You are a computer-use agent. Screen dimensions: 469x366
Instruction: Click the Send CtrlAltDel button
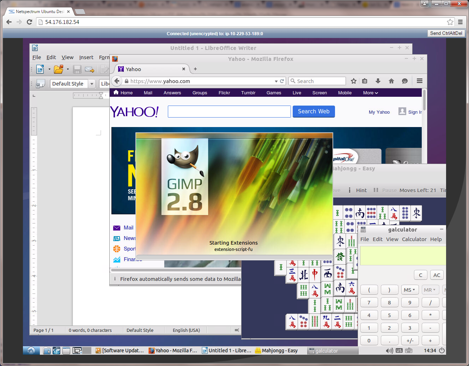(446, 33)
